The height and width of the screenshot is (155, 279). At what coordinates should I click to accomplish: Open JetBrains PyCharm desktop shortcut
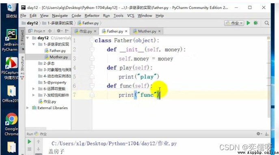pyautogui.click(x=11, y=40)
